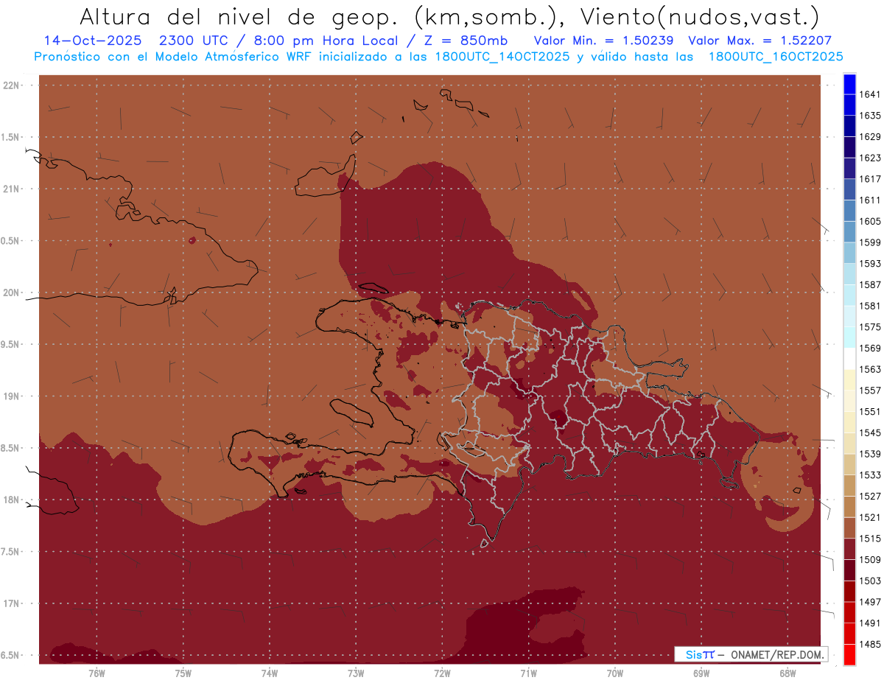Click legend value 1497

(870, 602)
